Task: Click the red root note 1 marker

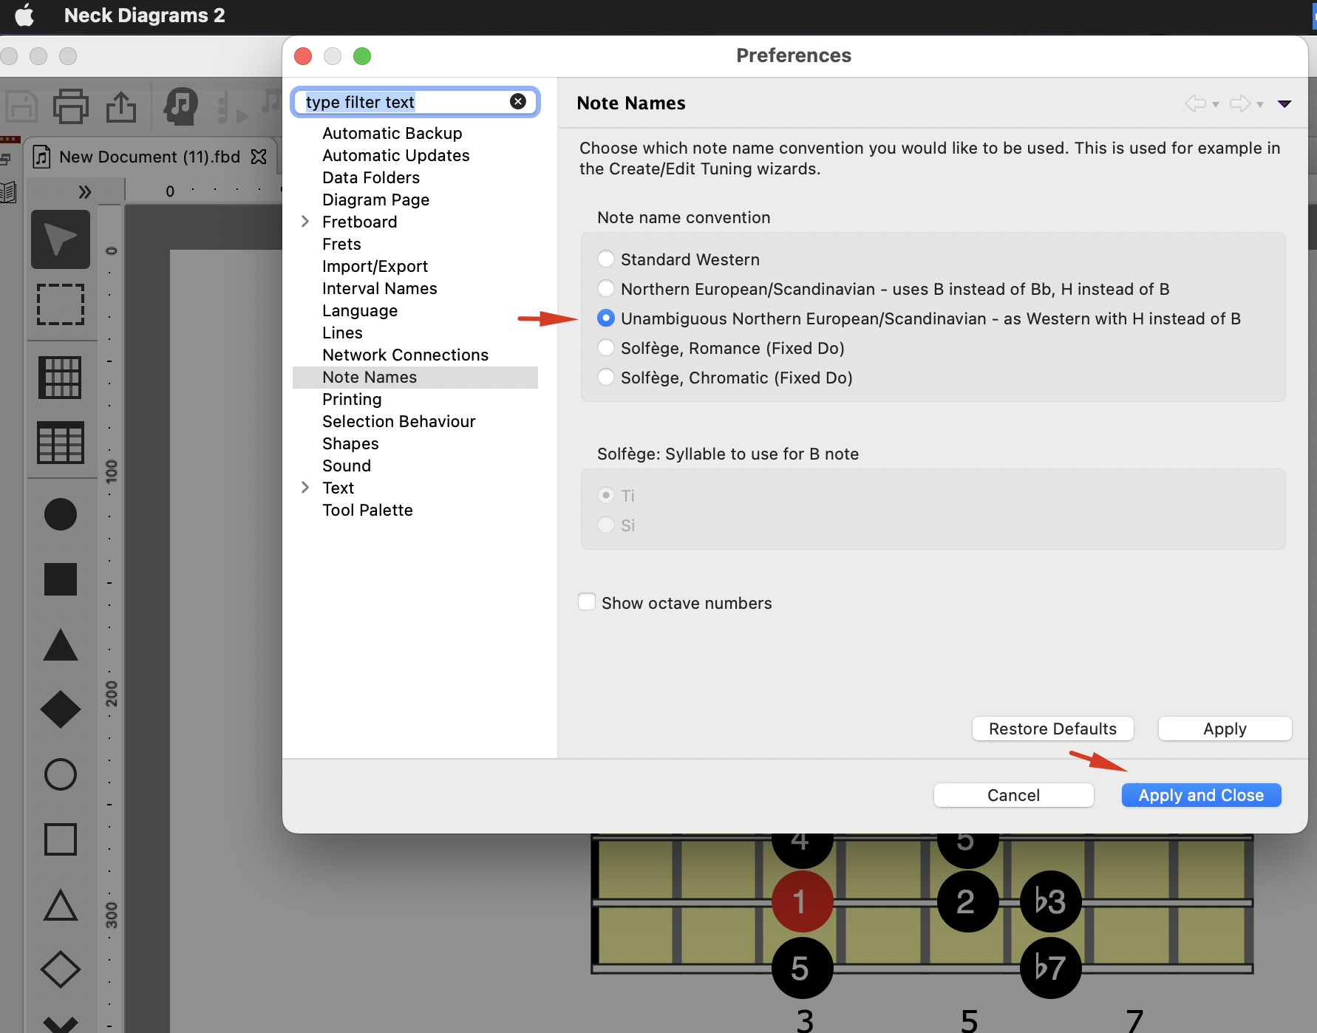Action: pos(802,901)
